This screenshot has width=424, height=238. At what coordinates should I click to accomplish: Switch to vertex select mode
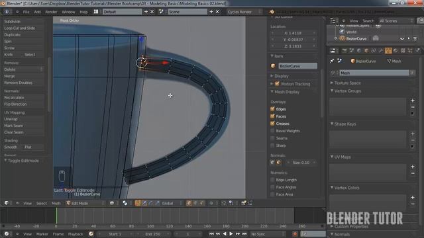[x=189, y=203]
